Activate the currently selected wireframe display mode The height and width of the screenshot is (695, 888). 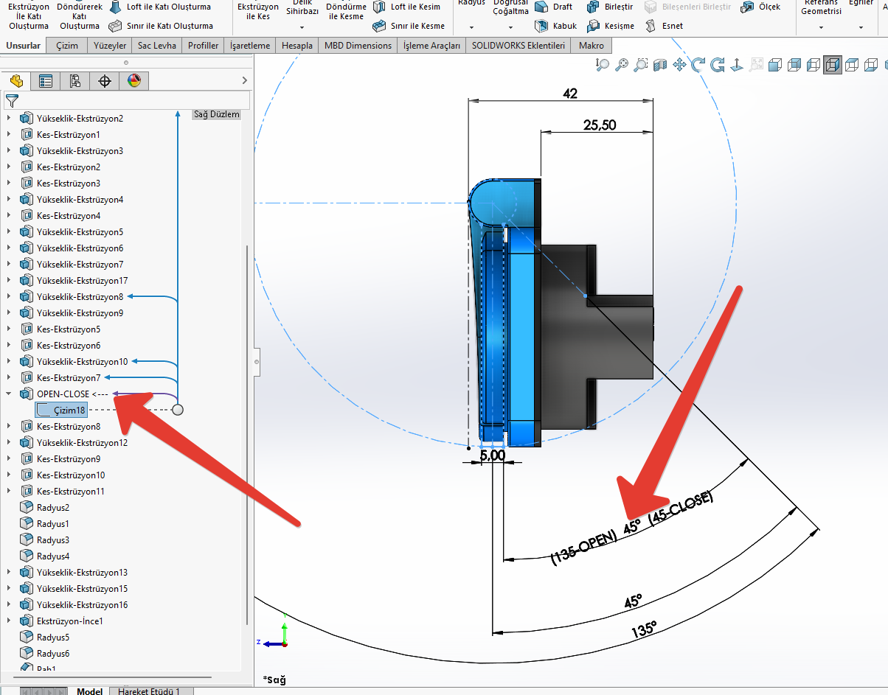[x=832, y=66]
